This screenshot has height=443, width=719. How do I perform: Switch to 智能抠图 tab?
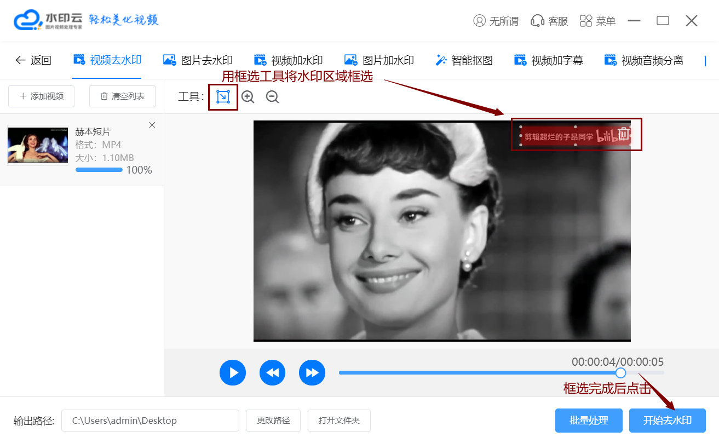pyautogui.click(x=464, y=60)
